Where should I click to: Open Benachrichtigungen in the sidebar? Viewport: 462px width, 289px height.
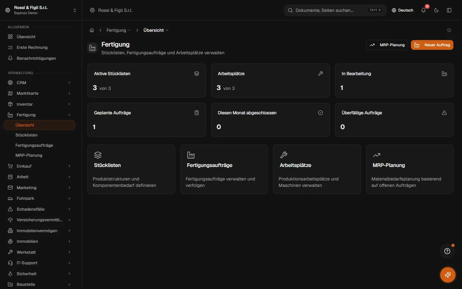[x=39, y=58]
